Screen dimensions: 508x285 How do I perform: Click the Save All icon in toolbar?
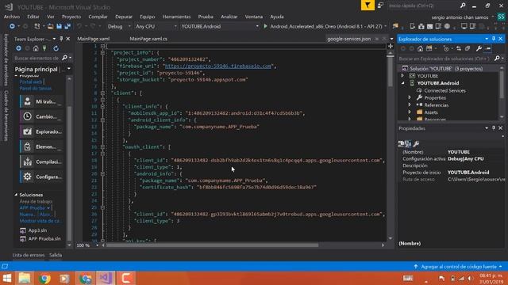pyautogui.click(x=67, y=26)
